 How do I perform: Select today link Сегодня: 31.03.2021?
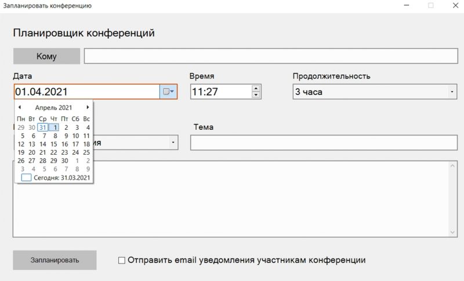(x=55, y=178)
